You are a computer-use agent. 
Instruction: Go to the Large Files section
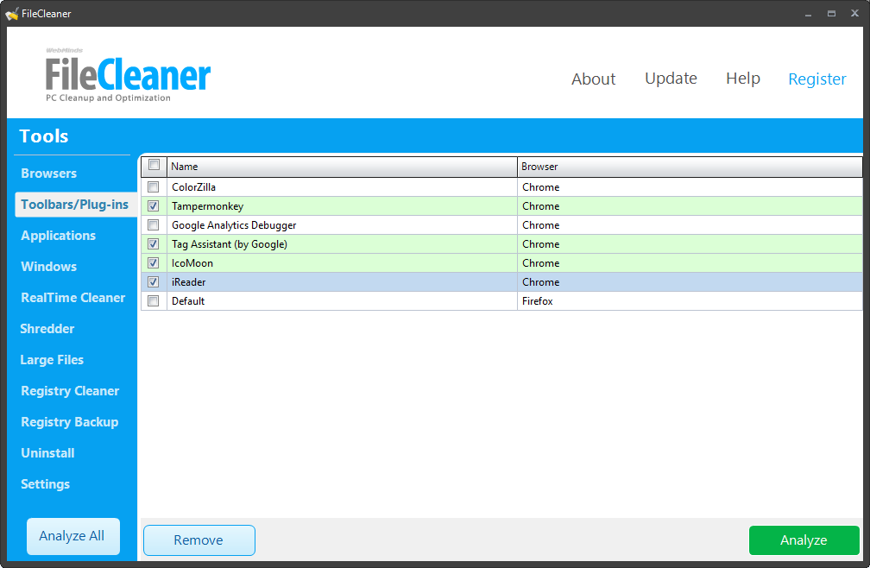click(x=52, y=360)
